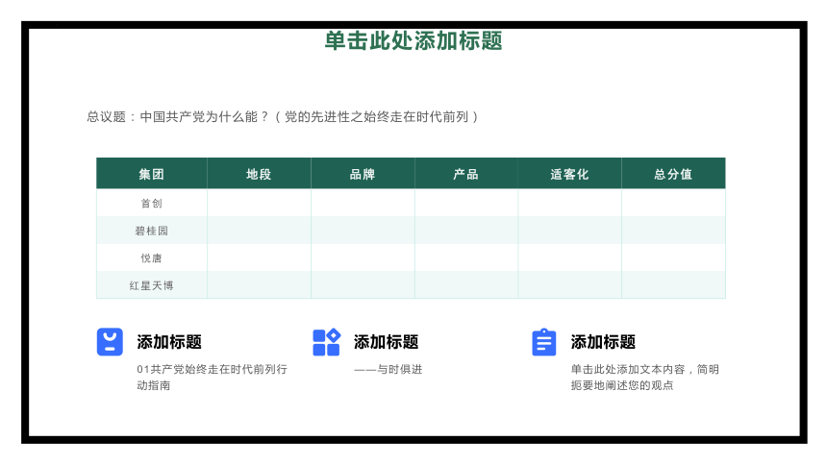Click 添加标题 heading beside shopping bag icon

tap(169, 342)
